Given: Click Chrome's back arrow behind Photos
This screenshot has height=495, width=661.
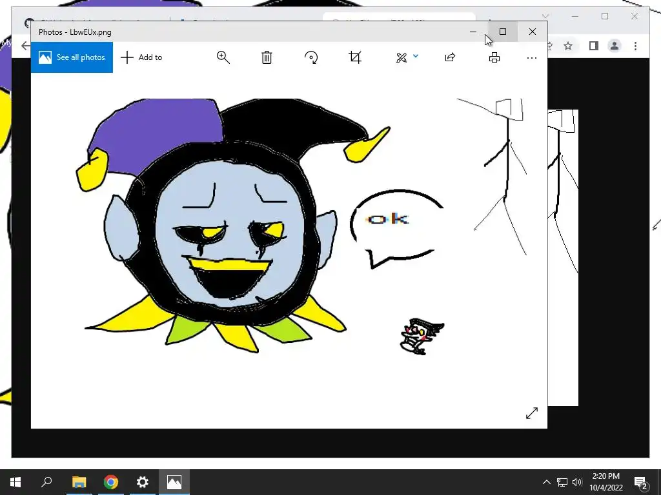Looking at the screenshot, I should coord(25,46).
